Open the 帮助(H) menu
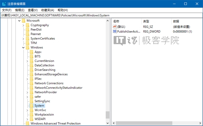This screenshot has height=126, width=203. pos(63,10)
